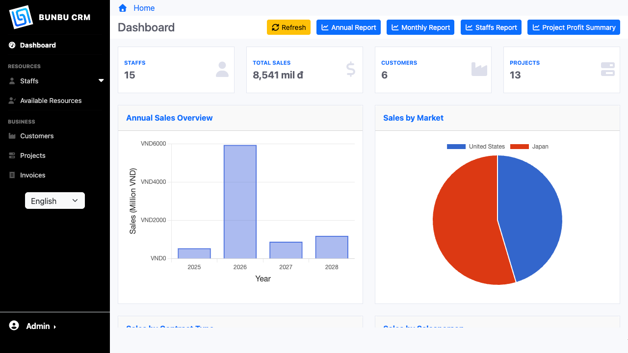Expand the Admin user menu caret

(x=55, y=327)
